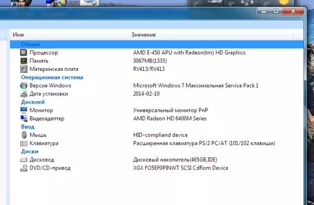Select the Дисковод row label
This screenshot has width=314, height=205.
[42, 160]
